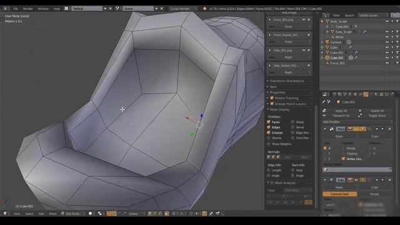Select the Simple subdivision type

point(374,194)
